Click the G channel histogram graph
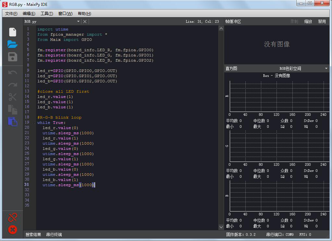The height and width of the screenshot is (241, 332). pyautogui.click(x=279, y=146)
